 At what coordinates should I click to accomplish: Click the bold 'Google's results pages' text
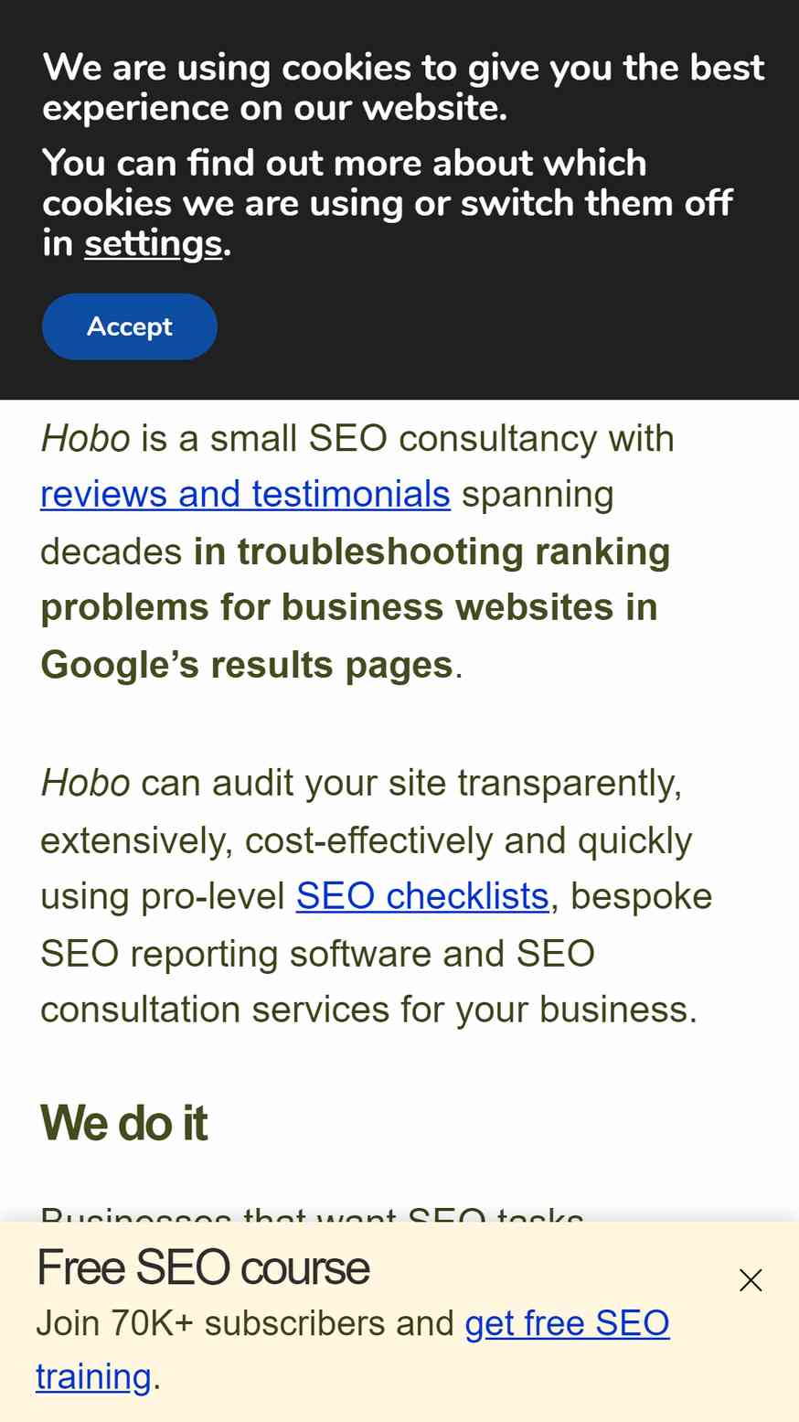tap(247, 665)
